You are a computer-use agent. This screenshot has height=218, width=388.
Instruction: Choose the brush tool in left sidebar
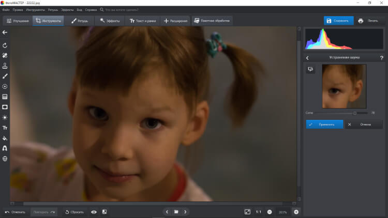click(x=5, y=76)
